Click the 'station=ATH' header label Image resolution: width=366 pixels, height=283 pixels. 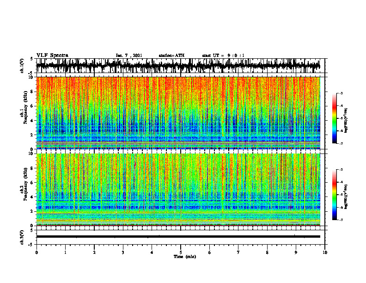click(x=171, y=55)
